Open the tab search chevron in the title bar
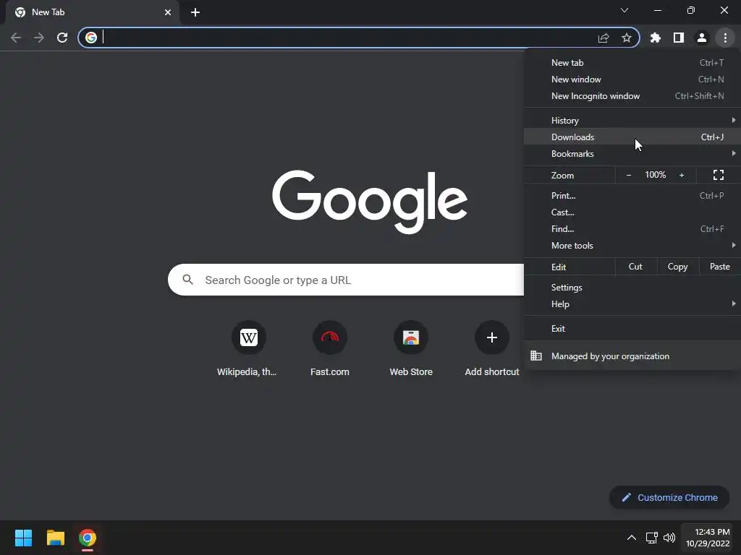 pyautogui.click(x=624, y=10)
